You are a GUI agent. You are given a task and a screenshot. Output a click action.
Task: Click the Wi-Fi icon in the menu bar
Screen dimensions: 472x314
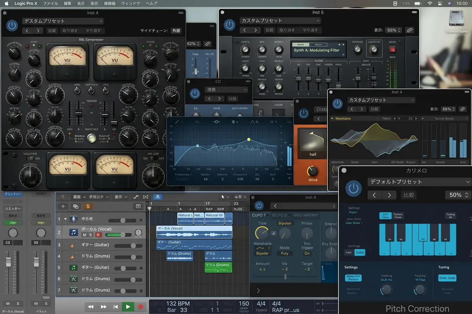430,3
